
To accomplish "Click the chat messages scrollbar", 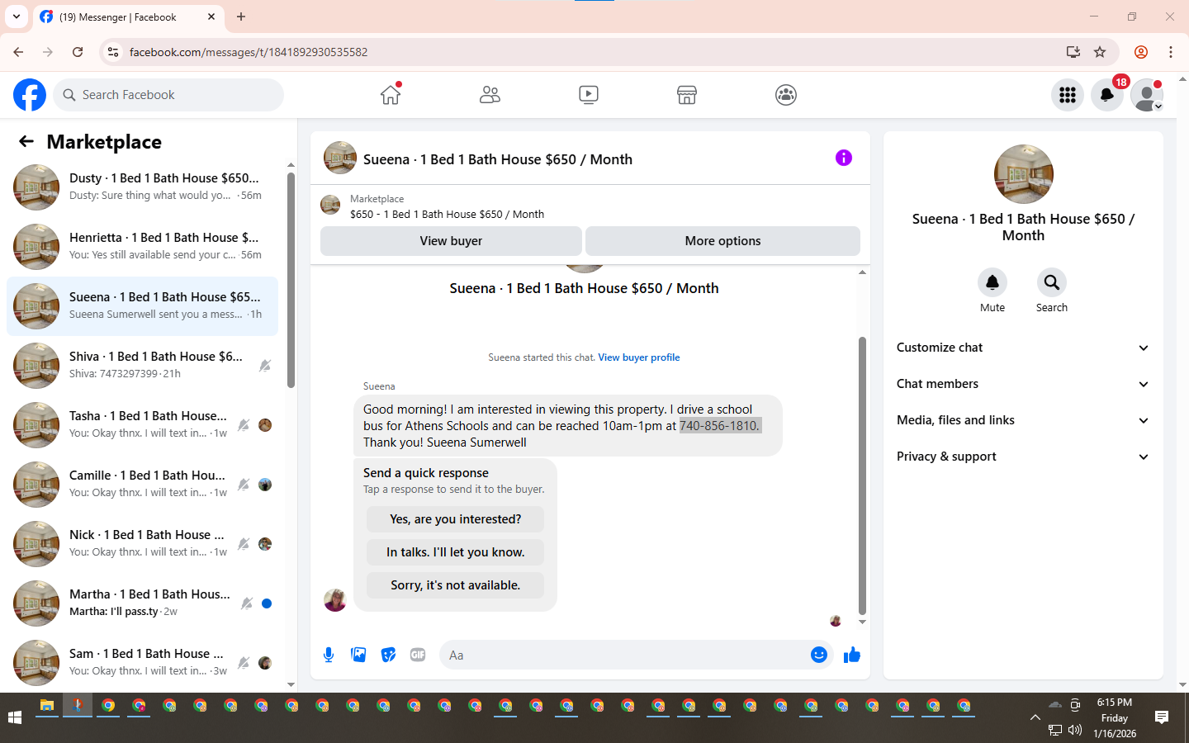I will click(x=862, y=475).
